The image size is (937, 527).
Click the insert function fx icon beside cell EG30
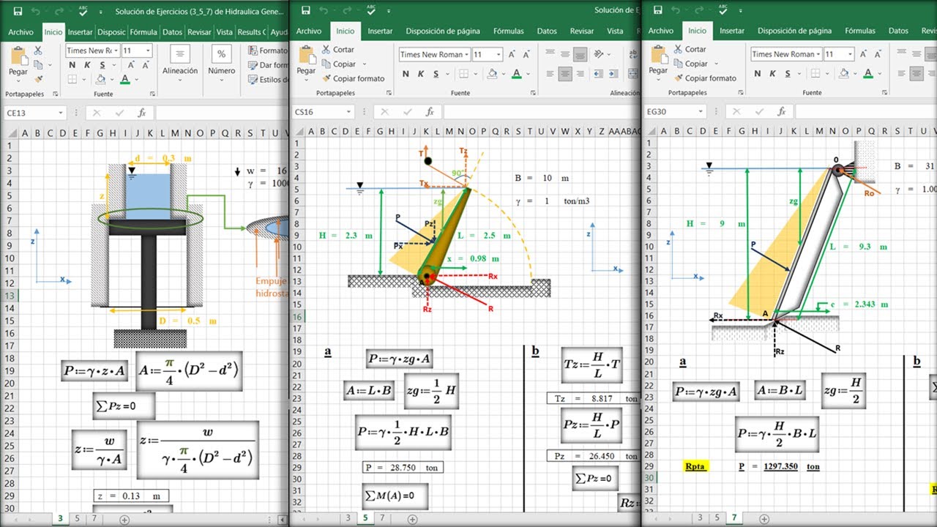click(783, 112)
